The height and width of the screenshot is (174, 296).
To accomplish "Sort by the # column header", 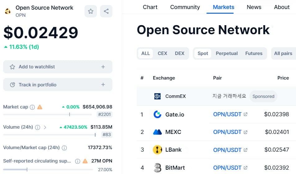I will (142, 78).
